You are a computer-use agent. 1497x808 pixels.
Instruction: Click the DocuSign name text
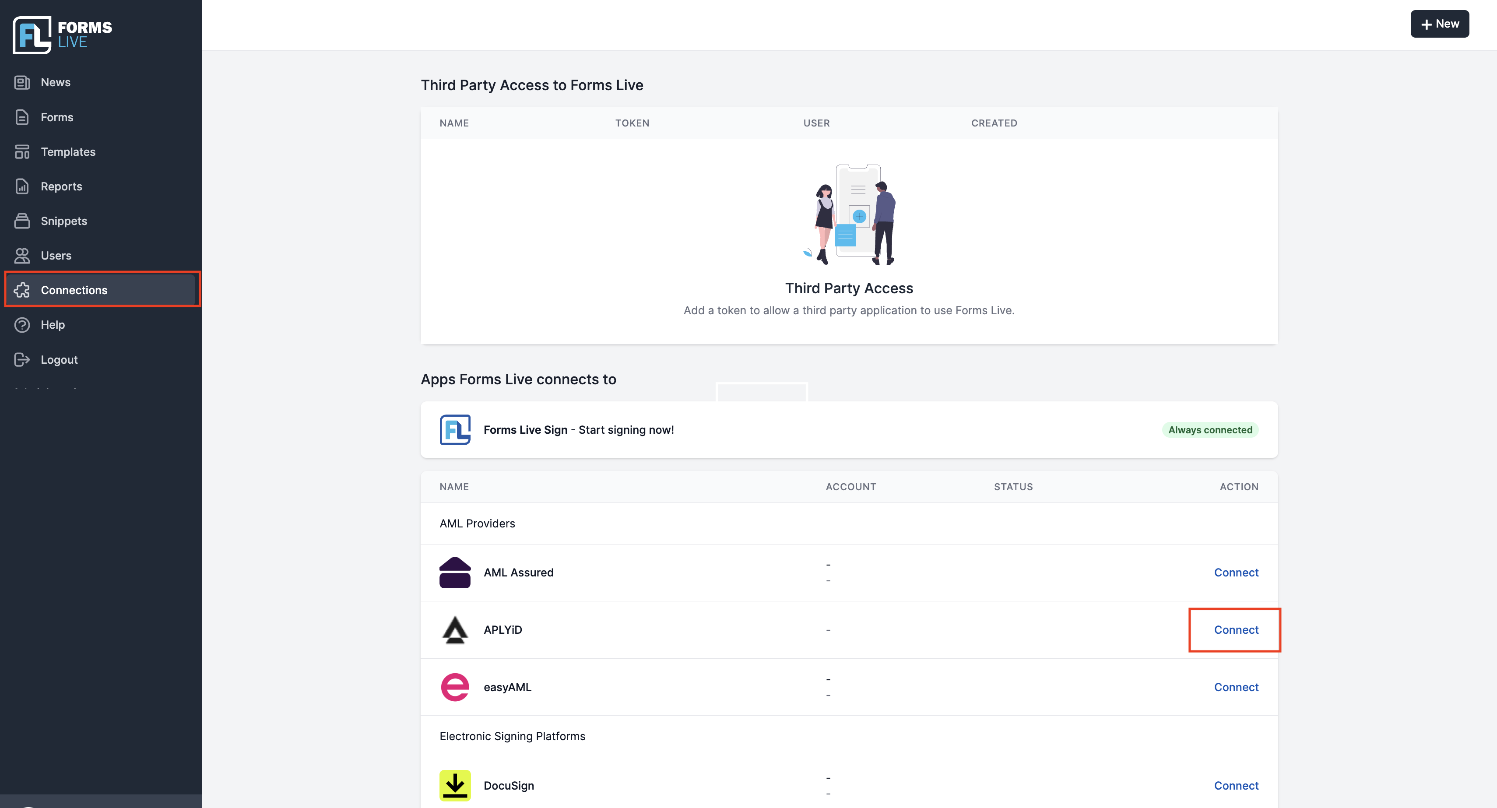point(509,786)
